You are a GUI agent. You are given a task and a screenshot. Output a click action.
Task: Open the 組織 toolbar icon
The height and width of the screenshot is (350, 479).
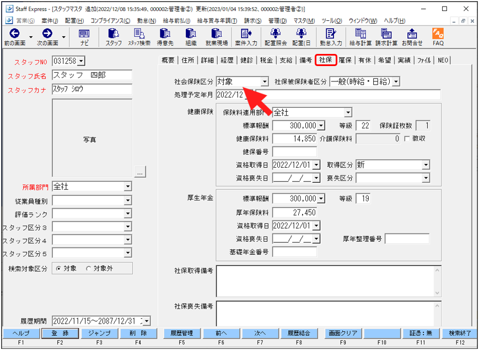(x=191, y=37)
